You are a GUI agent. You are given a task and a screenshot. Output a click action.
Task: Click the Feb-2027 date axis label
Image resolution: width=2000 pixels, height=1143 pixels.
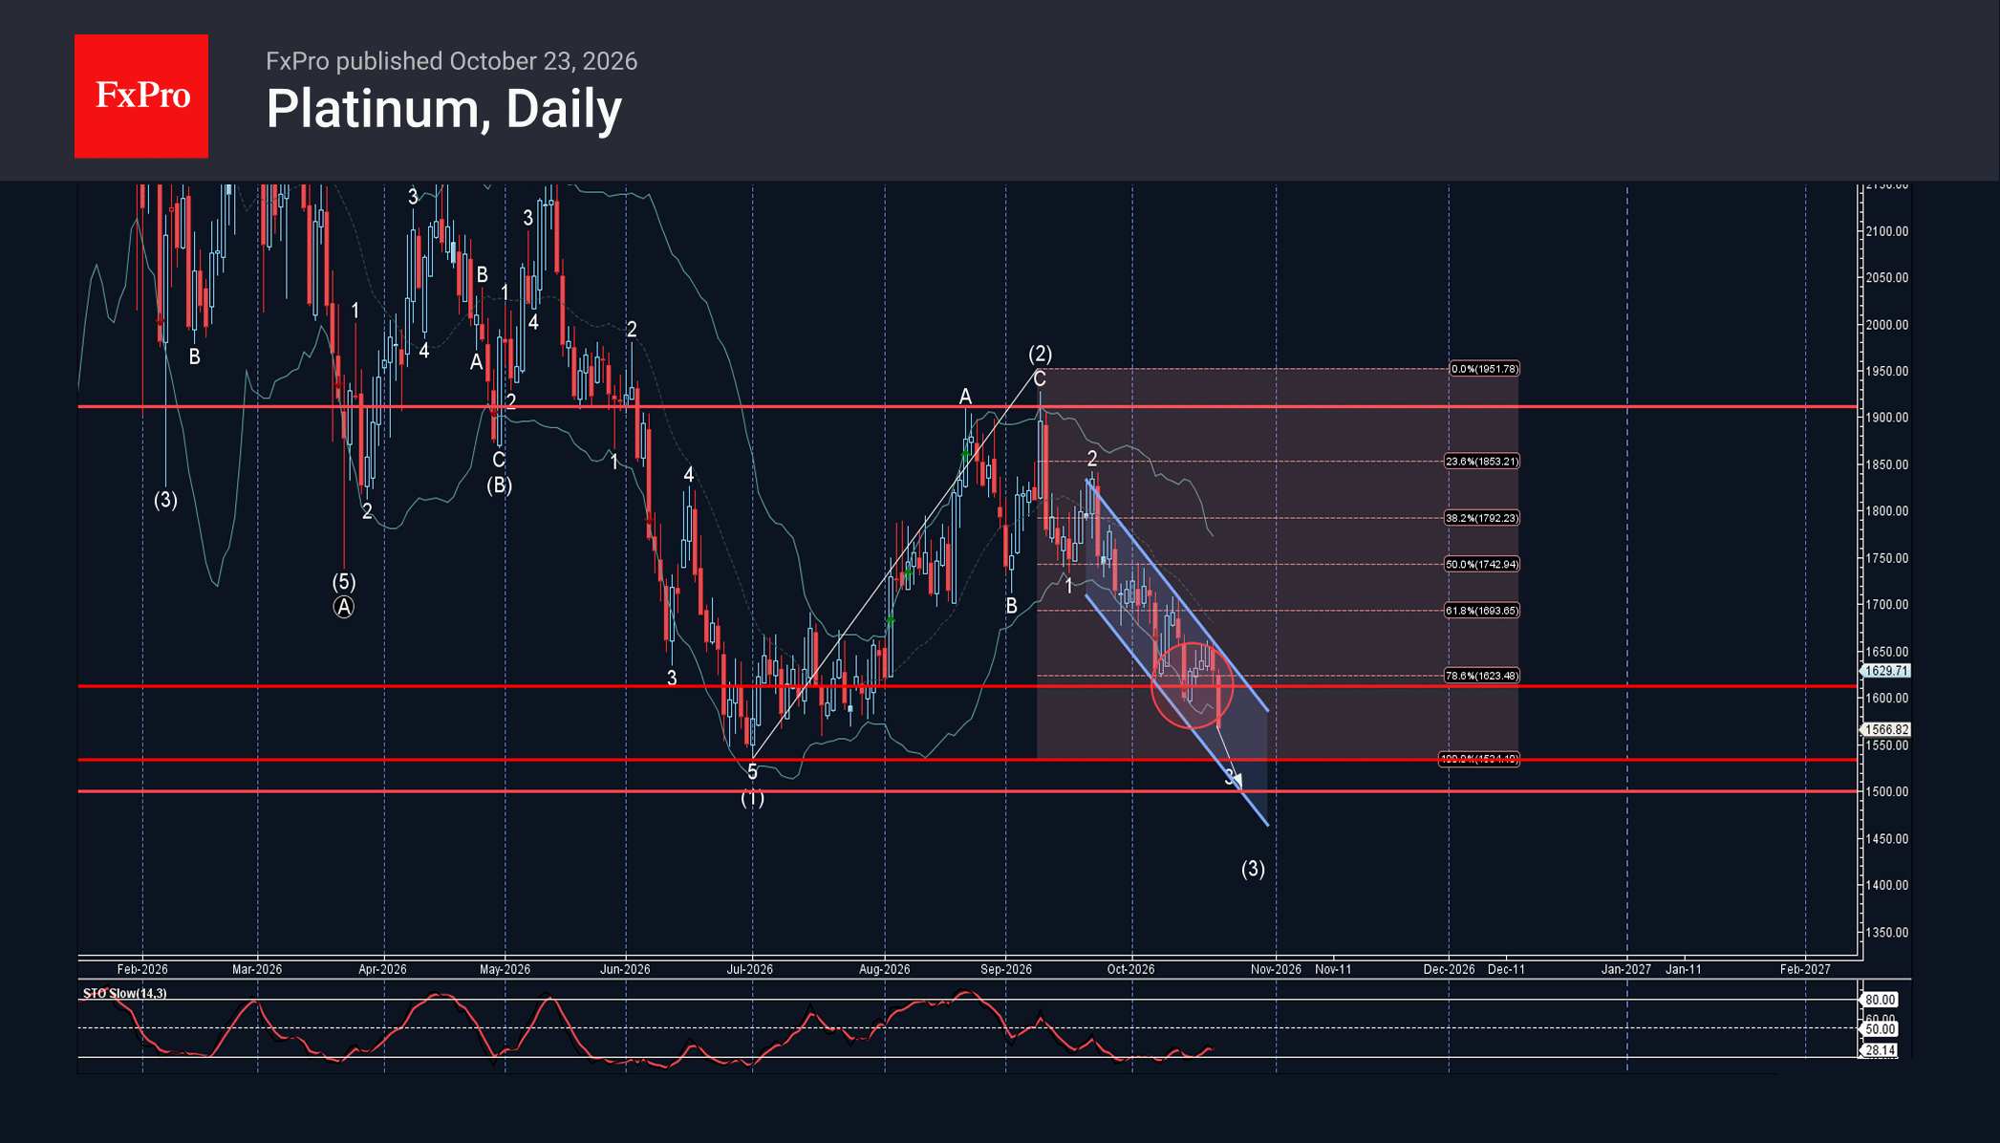pos(1805,969)
